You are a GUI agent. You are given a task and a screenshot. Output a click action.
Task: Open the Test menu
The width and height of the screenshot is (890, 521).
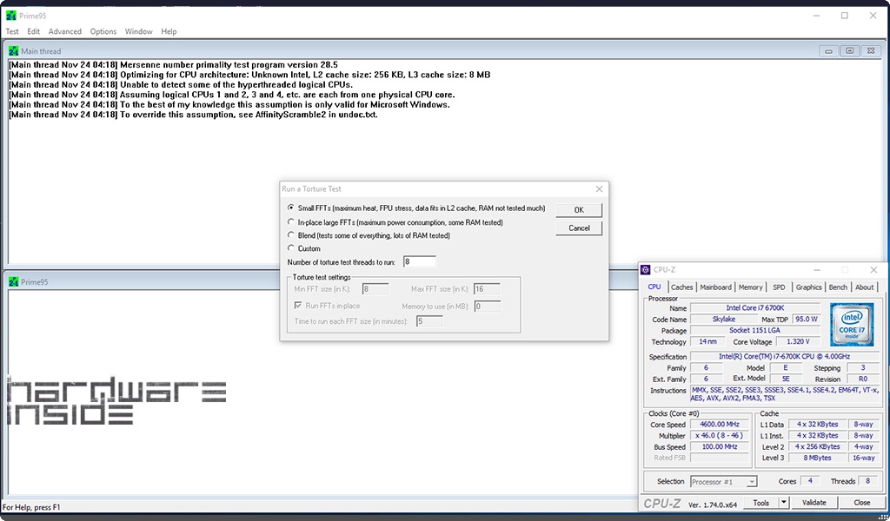tap(12, 32)
